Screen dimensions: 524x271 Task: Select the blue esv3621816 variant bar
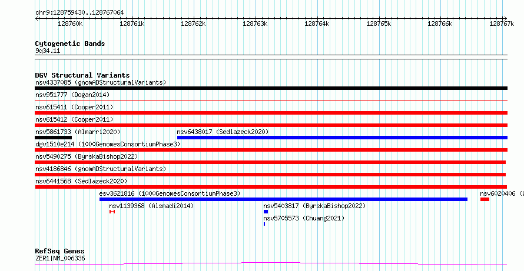click(x=283, y=199)
